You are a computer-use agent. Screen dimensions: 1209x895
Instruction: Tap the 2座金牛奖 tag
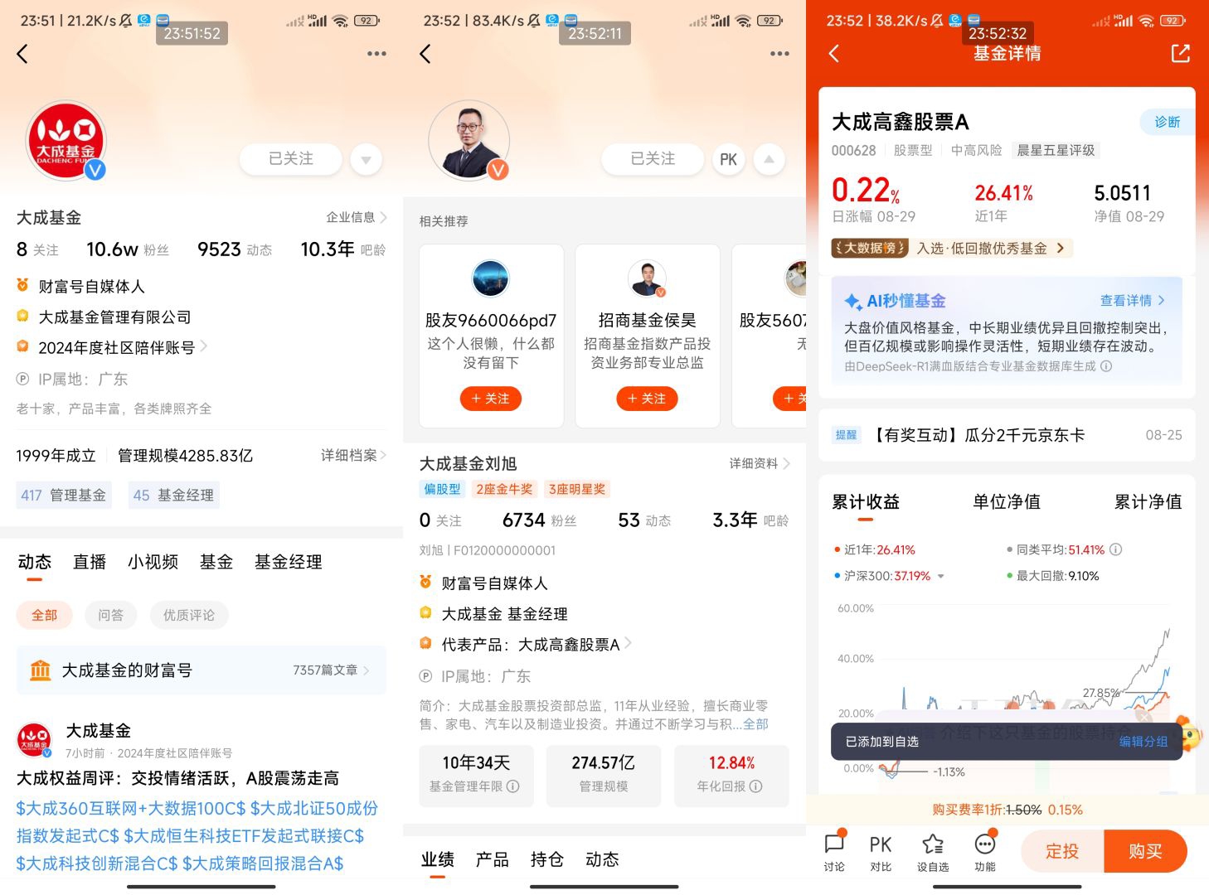click(504, 489)
